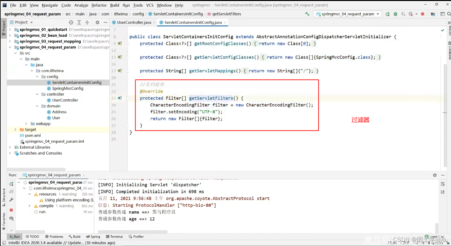Toggle soft-wrap icon in Run console
The image size is (451, 246).
pos(443,184)
